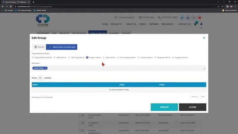Click the share page icon in address bar

[x=218, y=7]
